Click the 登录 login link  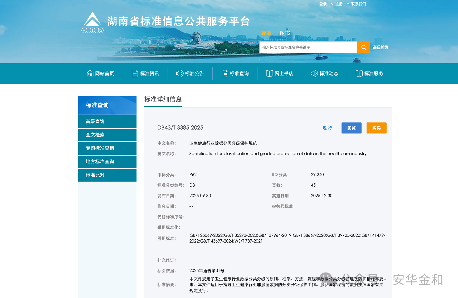tap(323, 4)
